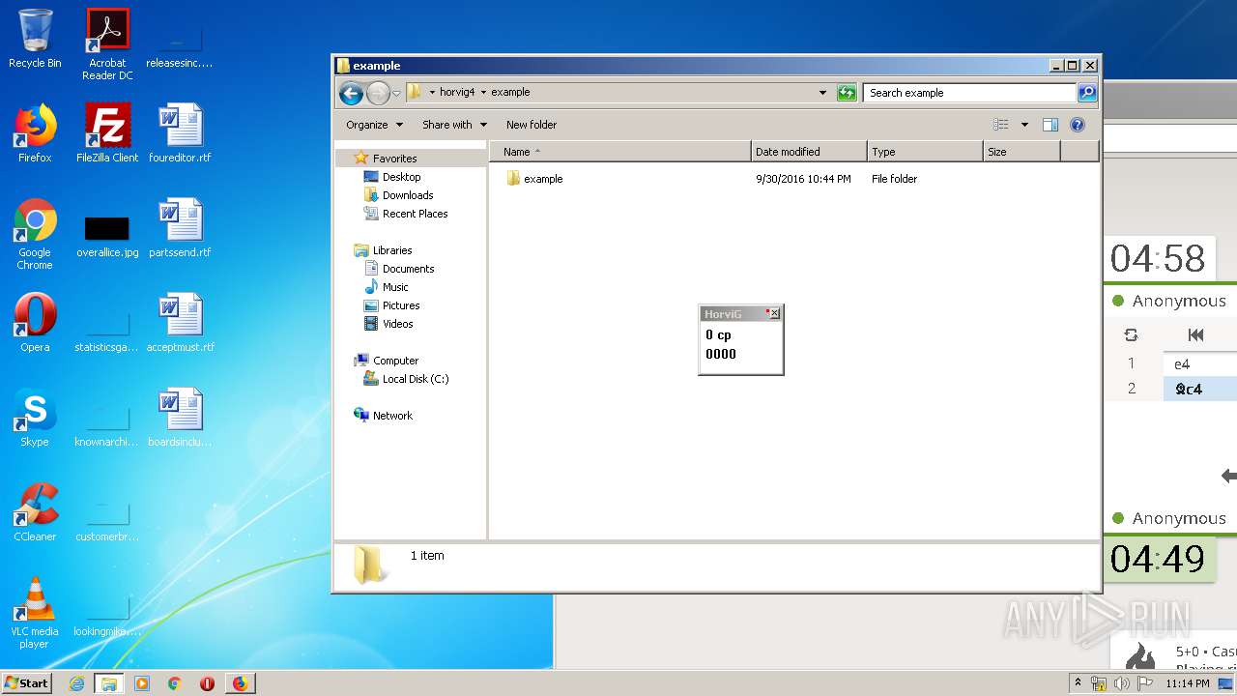Switch to Firefox taskbar button

(x=240, y=683)
